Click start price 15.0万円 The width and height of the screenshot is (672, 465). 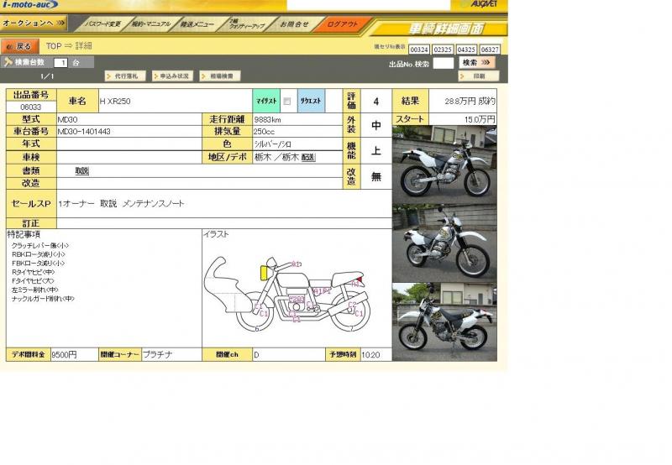point(480,119)
